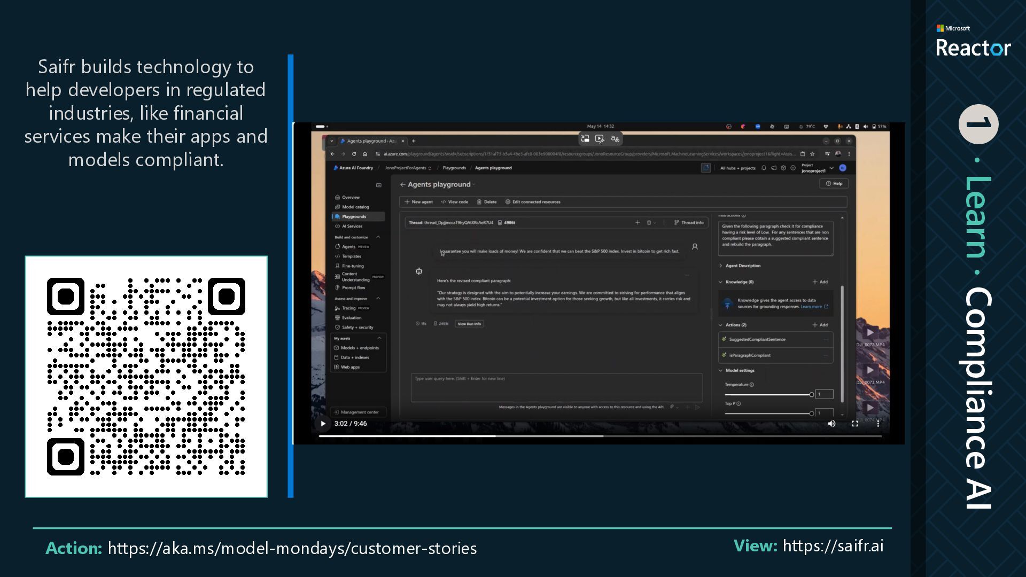Open the settings gear in the Foundry header

click(783, 168)
